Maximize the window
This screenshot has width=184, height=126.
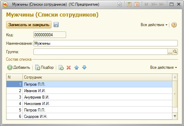[171, 4]
